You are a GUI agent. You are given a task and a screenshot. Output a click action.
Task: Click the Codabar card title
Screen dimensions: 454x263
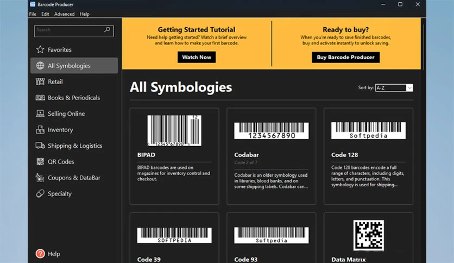[x=247, y=155]
